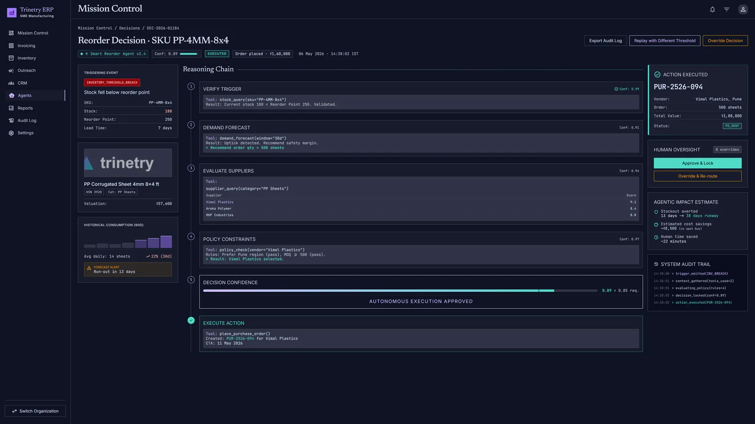Viewport: 755px width, 424px height.
Task: Click the Human time saved clock icon
Action: [x=656, y=237]
